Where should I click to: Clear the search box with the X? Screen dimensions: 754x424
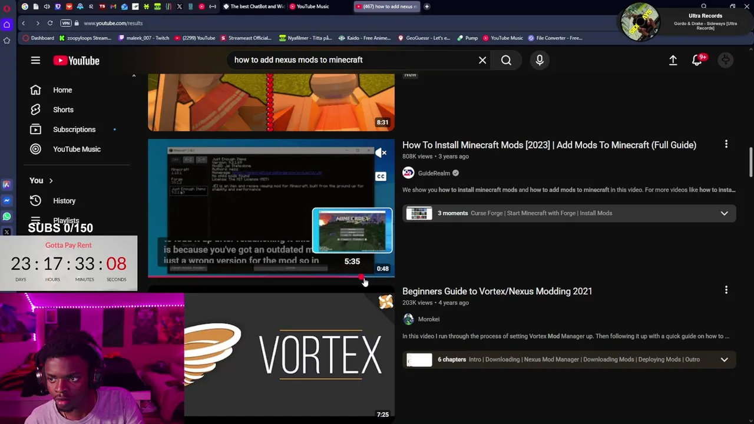[482, 60]
